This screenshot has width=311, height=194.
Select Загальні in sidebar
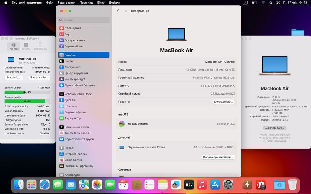84,55
